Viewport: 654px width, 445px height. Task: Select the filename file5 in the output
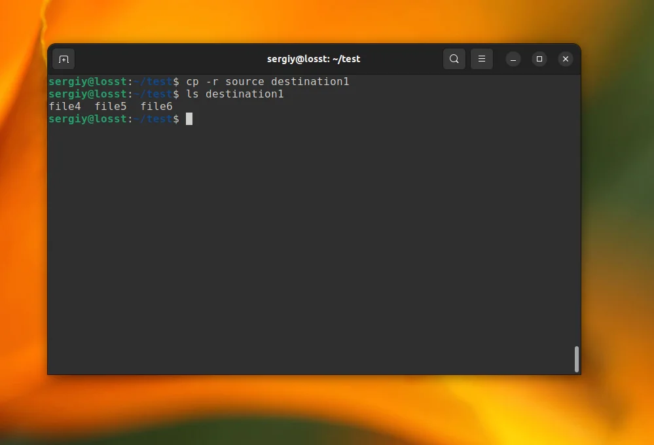coord(111,106)
